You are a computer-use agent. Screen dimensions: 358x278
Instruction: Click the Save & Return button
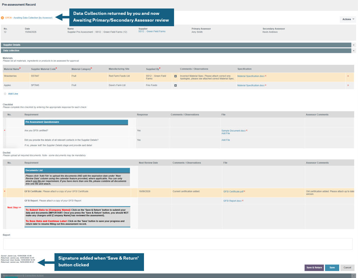(x=314, y=268)
